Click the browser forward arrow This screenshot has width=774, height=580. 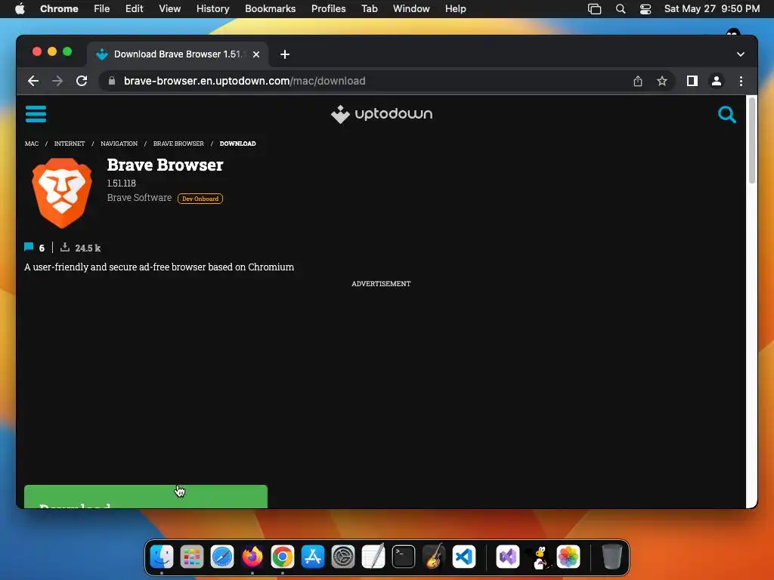[x=57, y=81]
